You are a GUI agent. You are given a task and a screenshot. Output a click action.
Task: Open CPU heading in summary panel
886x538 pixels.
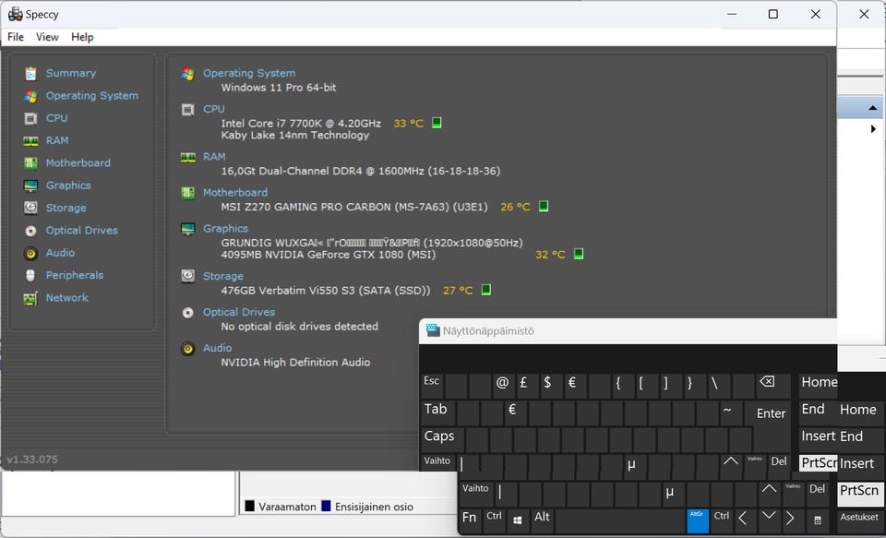click(213, 109)
